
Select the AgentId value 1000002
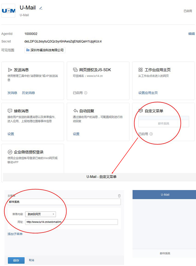pyautogui.click(x=31, y=34)
